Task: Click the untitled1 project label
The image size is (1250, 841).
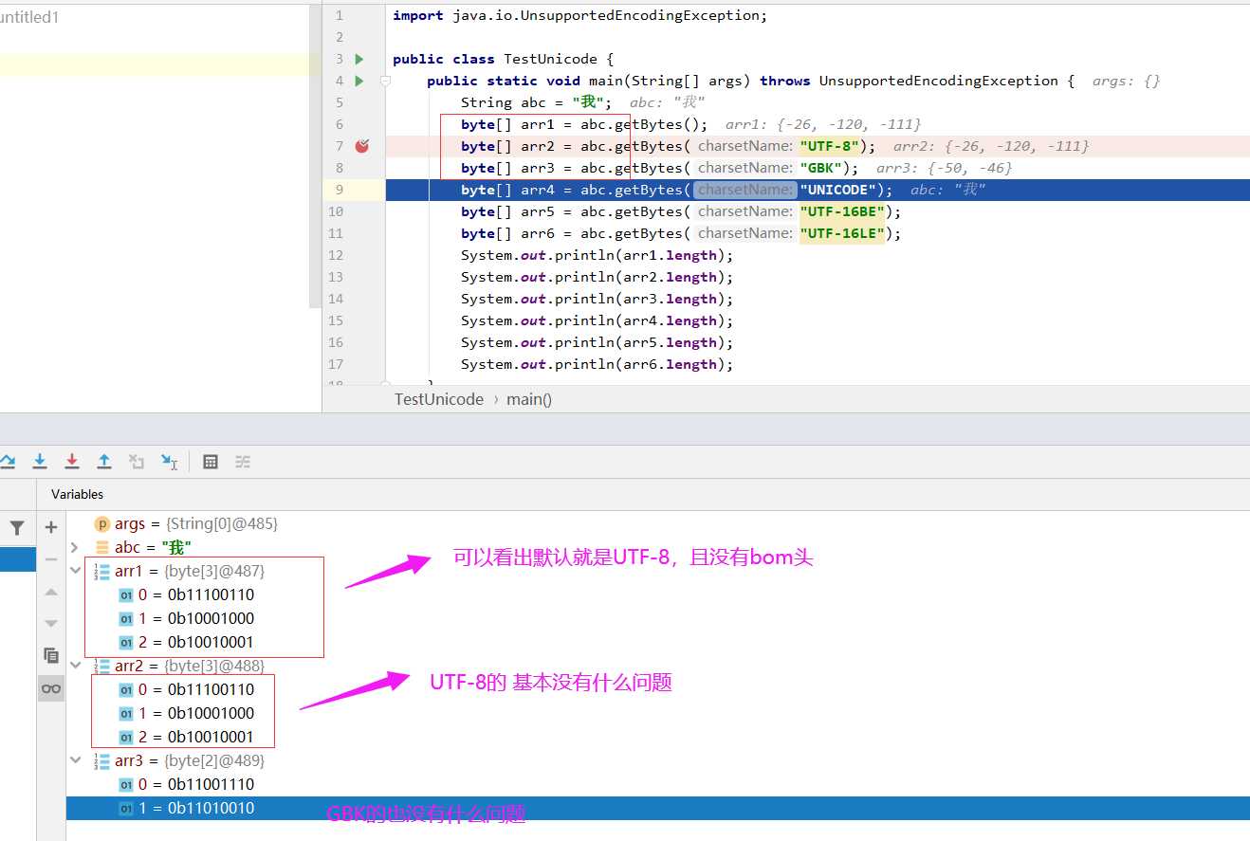Action: click(x=29, y=16)
